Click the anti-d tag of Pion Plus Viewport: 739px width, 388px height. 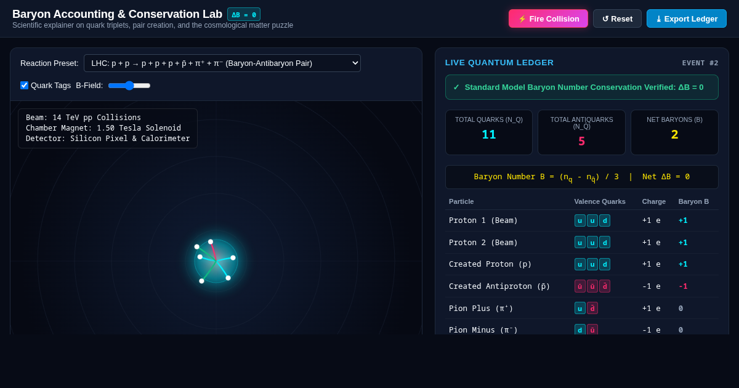(x=592, y=308)
